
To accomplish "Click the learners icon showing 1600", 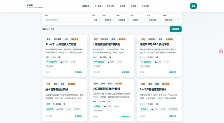I will pyautogui.click(x=58, y=109).
